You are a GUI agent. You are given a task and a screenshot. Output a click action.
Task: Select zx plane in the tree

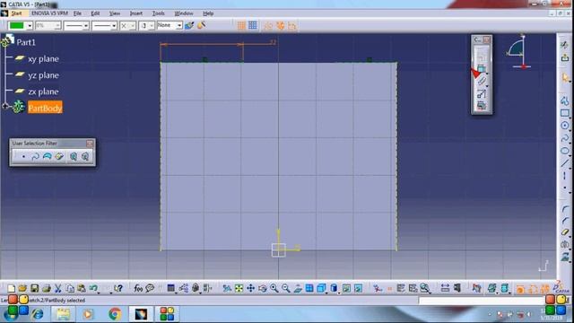(43, 92)
